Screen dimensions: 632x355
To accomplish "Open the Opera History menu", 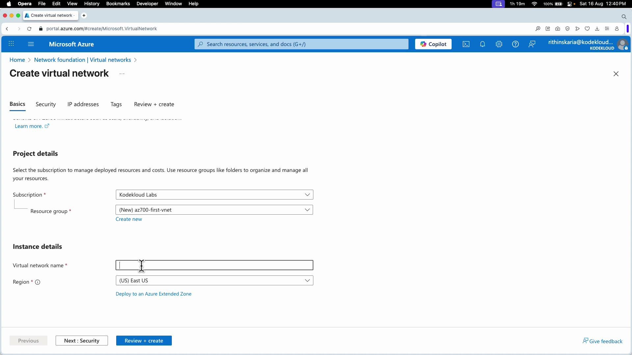I will (92, 4).
